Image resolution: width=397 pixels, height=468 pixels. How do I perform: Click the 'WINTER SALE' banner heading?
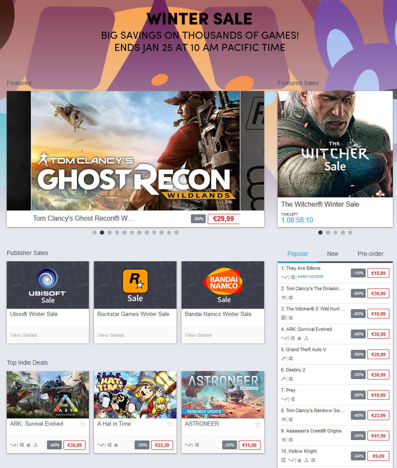(x=199, y=19)
